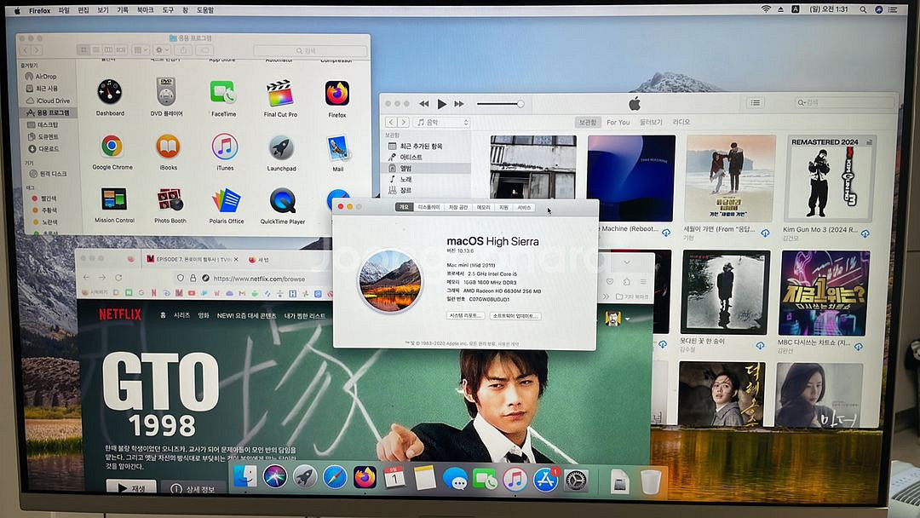Open FaceTime app icon in Finder window
Screen dimensions: 920x518
[x=223, y=93]
